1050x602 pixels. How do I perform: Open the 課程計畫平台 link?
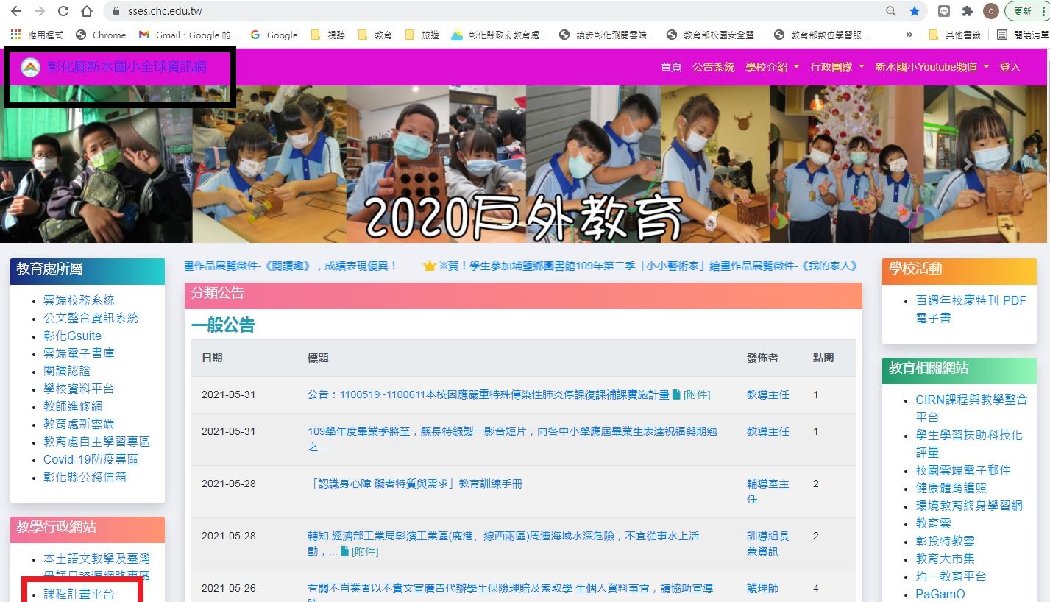(x=79, y=594)
